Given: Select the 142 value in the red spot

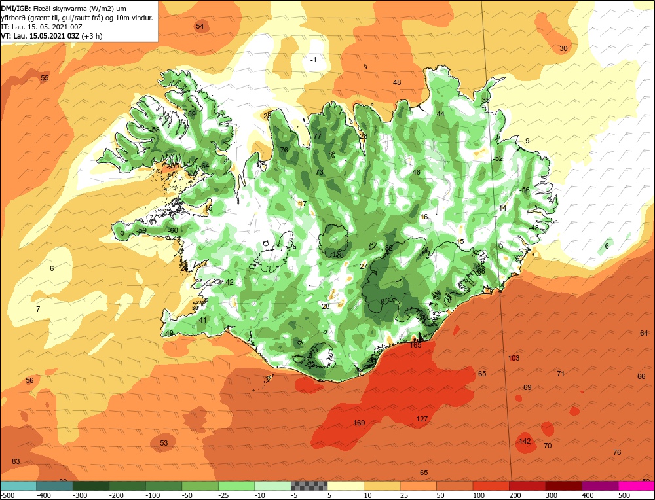Looking at the screenshot, I should (x=525, y=441).
